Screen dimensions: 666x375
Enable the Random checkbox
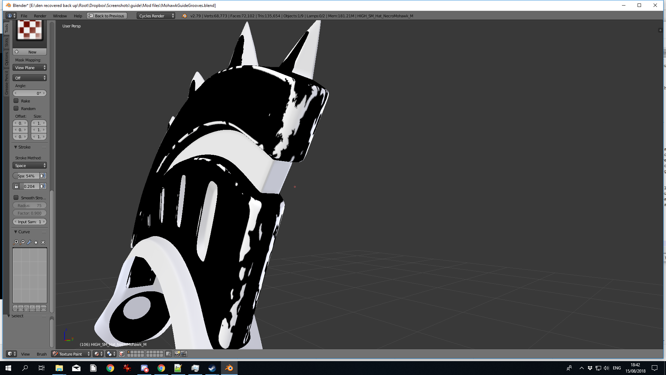pos(16,109)
